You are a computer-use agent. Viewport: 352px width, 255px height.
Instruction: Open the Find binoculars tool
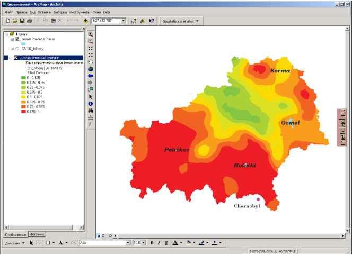point(90,111)
